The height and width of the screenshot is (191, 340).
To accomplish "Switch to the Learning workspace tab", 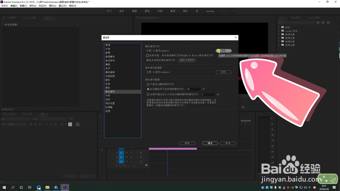I will tap(210, 11).
